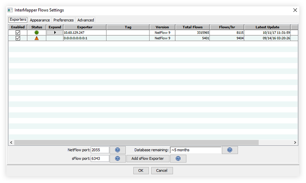Click into the NetFlow port field
Screen dimensions: 306x183
[x=100, y=150]
